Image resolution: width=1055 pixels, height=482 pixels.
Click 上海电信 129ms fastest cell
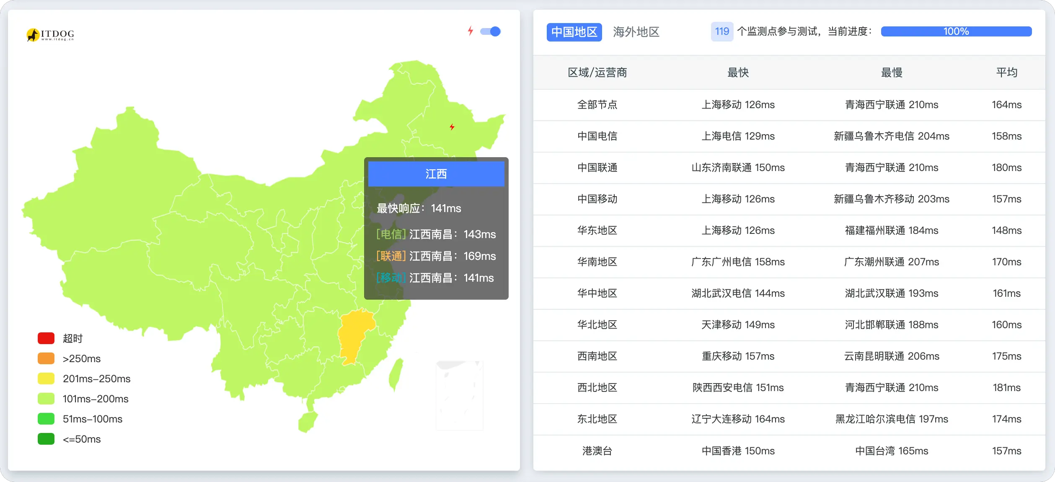tap(738, 136)
